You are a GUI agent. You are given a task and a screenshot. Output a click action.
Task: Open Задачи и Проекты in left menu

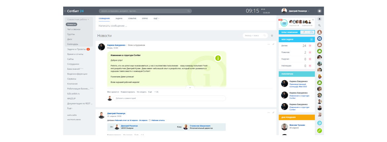76,49
